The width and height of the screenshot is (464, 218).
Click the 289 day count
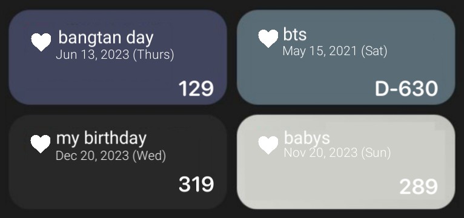click(419, 187)
